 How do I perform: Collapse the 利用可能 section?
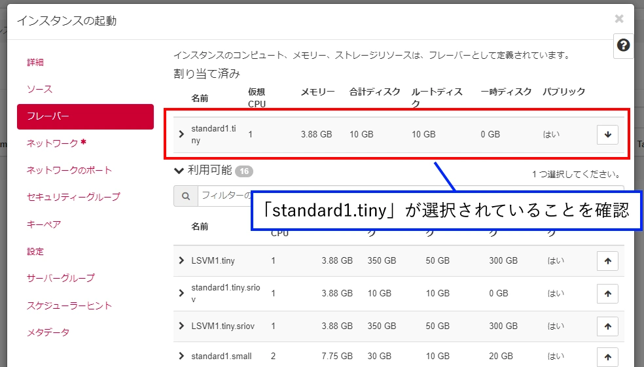tap(179, 171)
